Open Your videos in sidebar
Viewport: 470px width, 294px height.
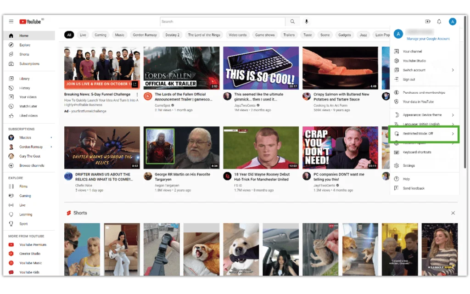[x=29, y=97]
